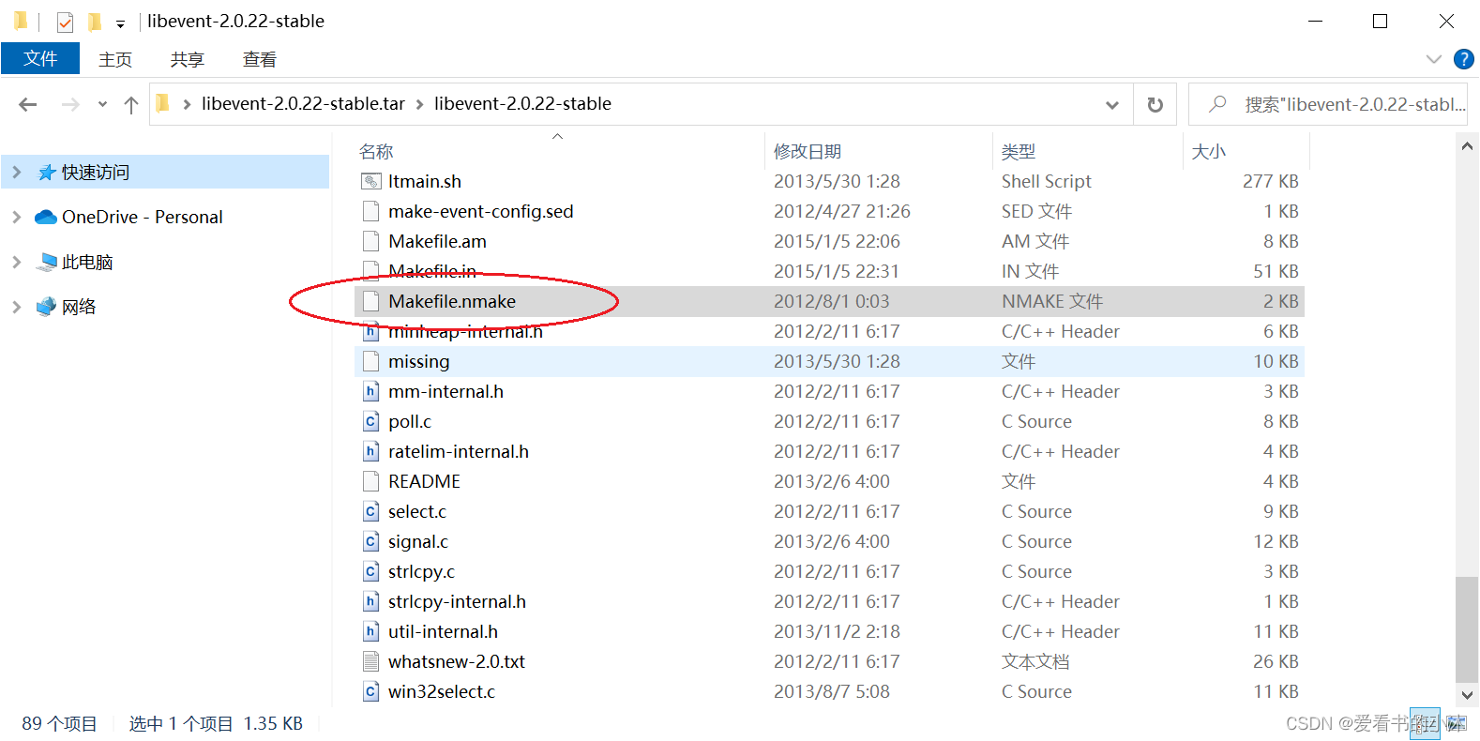
Task: Click the file list scrollbar up arrow
Action: 1468,146
